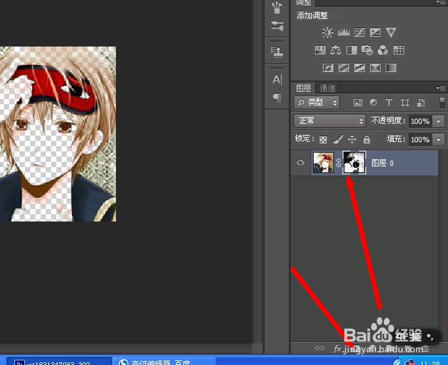Open the 不透明度 opacity slider arrow
The width and height of the screenshot is (448, 365).
point(439,121)
